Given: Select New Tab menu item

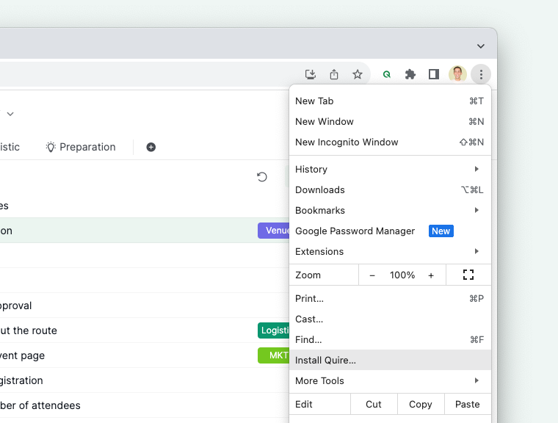Looking at the screenshot, I should pos(390,101).
